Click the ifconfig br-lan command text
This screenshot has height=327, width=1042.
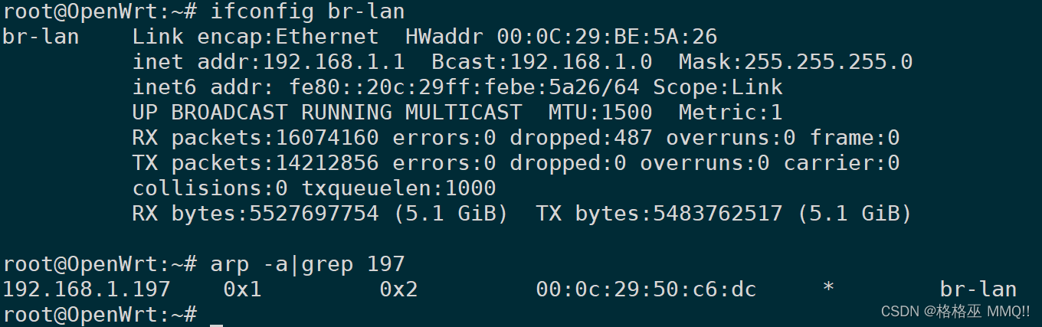307,11
